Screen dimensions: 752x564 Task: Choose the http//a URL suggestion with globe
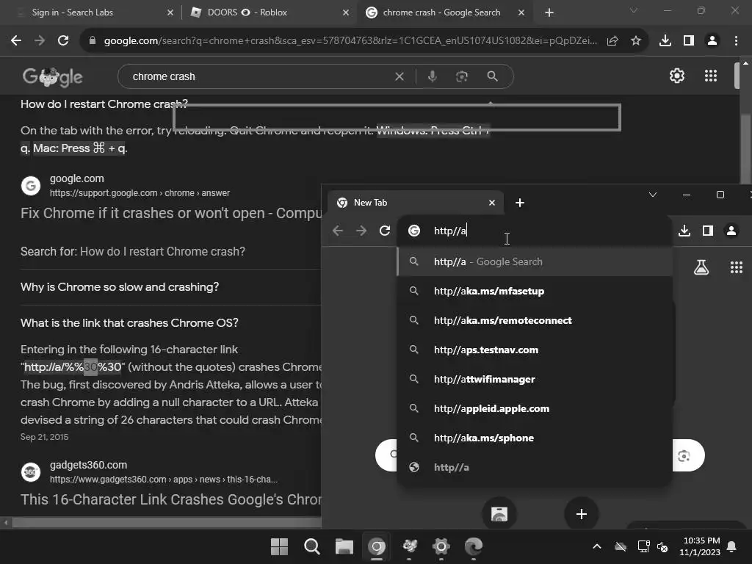click(x=535, y=467)
